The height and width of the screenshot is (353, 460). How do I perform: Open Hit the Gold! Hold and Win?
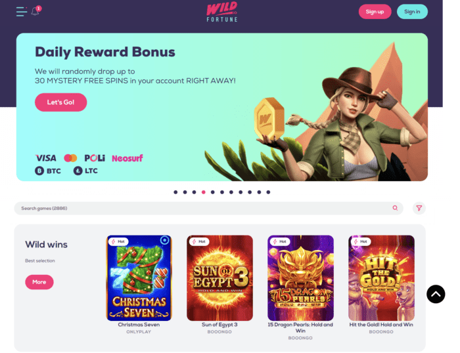click(381, 278)
